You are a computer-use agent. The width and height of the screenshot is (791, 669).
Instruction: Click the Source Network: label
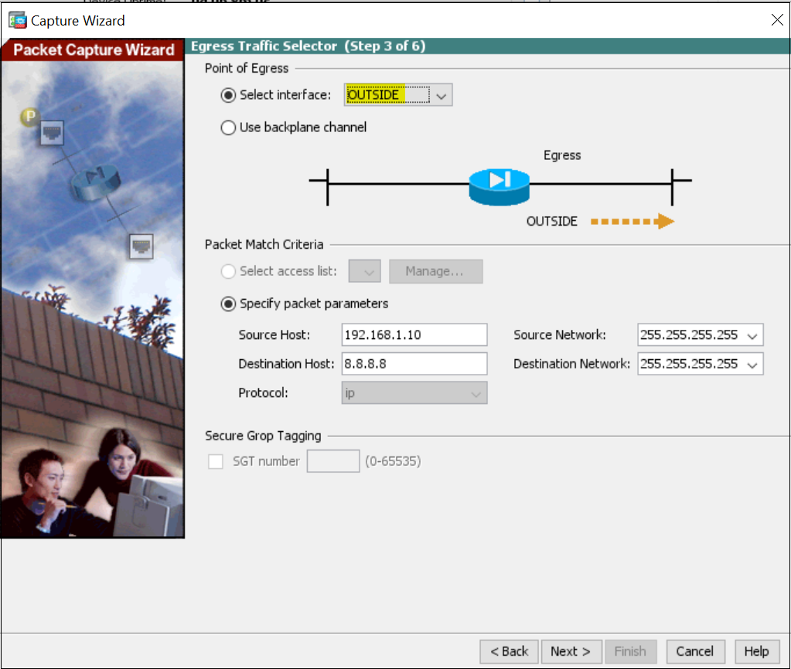[560, 334]
